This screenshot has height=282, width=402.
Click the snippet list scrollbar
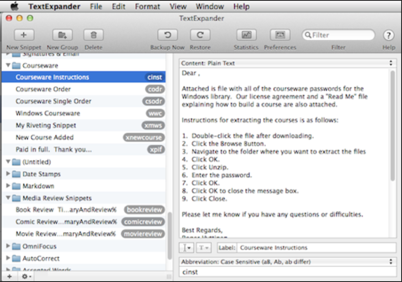tap(169, 236)
